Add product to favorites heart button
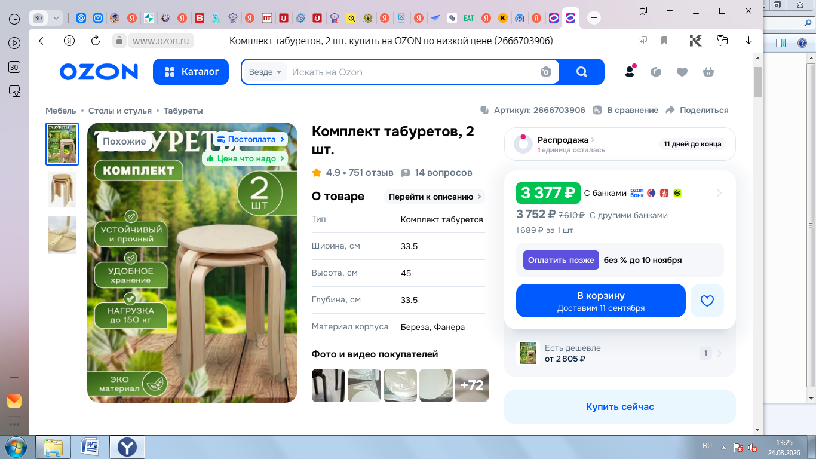 [707, 301]
